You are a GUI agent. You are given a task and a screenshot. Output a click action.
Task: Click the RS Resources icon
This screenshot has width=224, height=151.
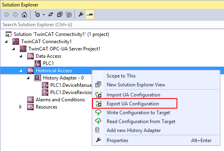coord(30,107)
